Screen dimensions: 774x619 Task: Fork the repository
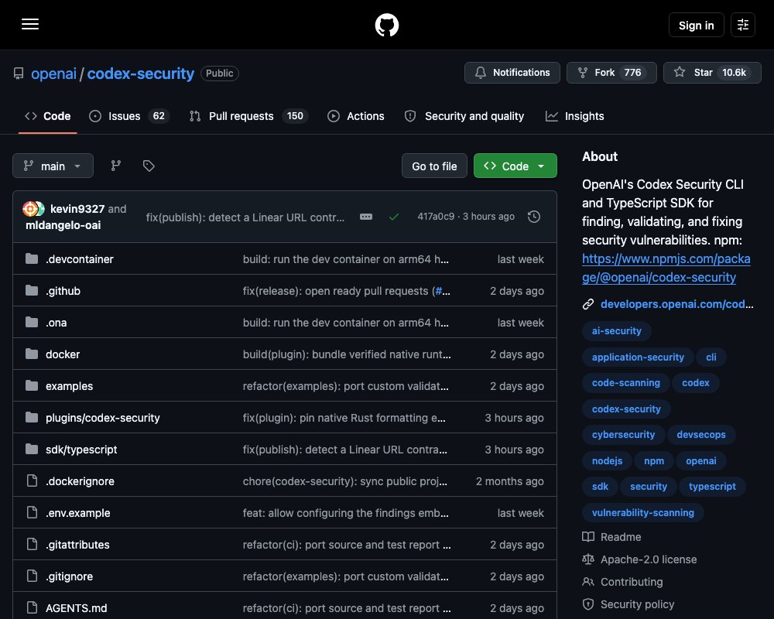pos(611,73)
